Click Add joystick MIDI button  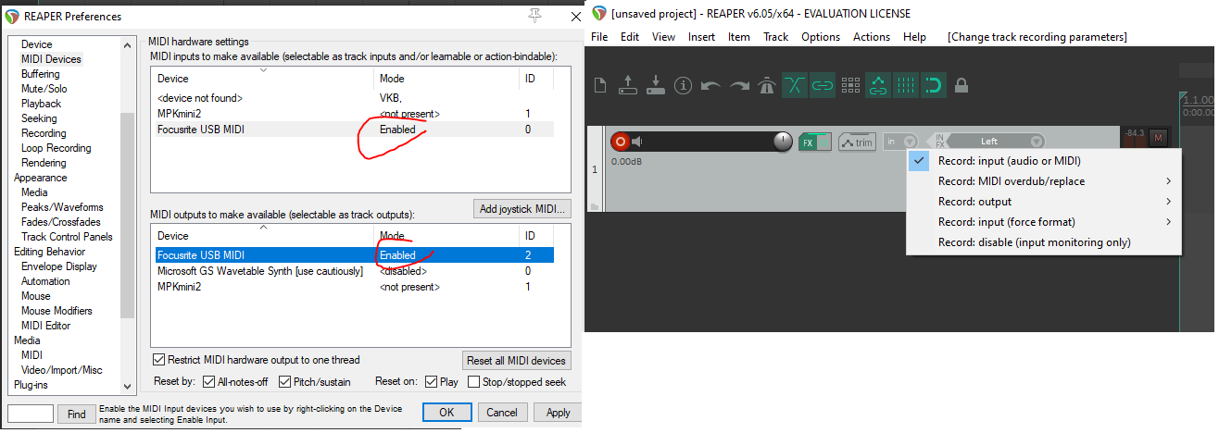522,209
